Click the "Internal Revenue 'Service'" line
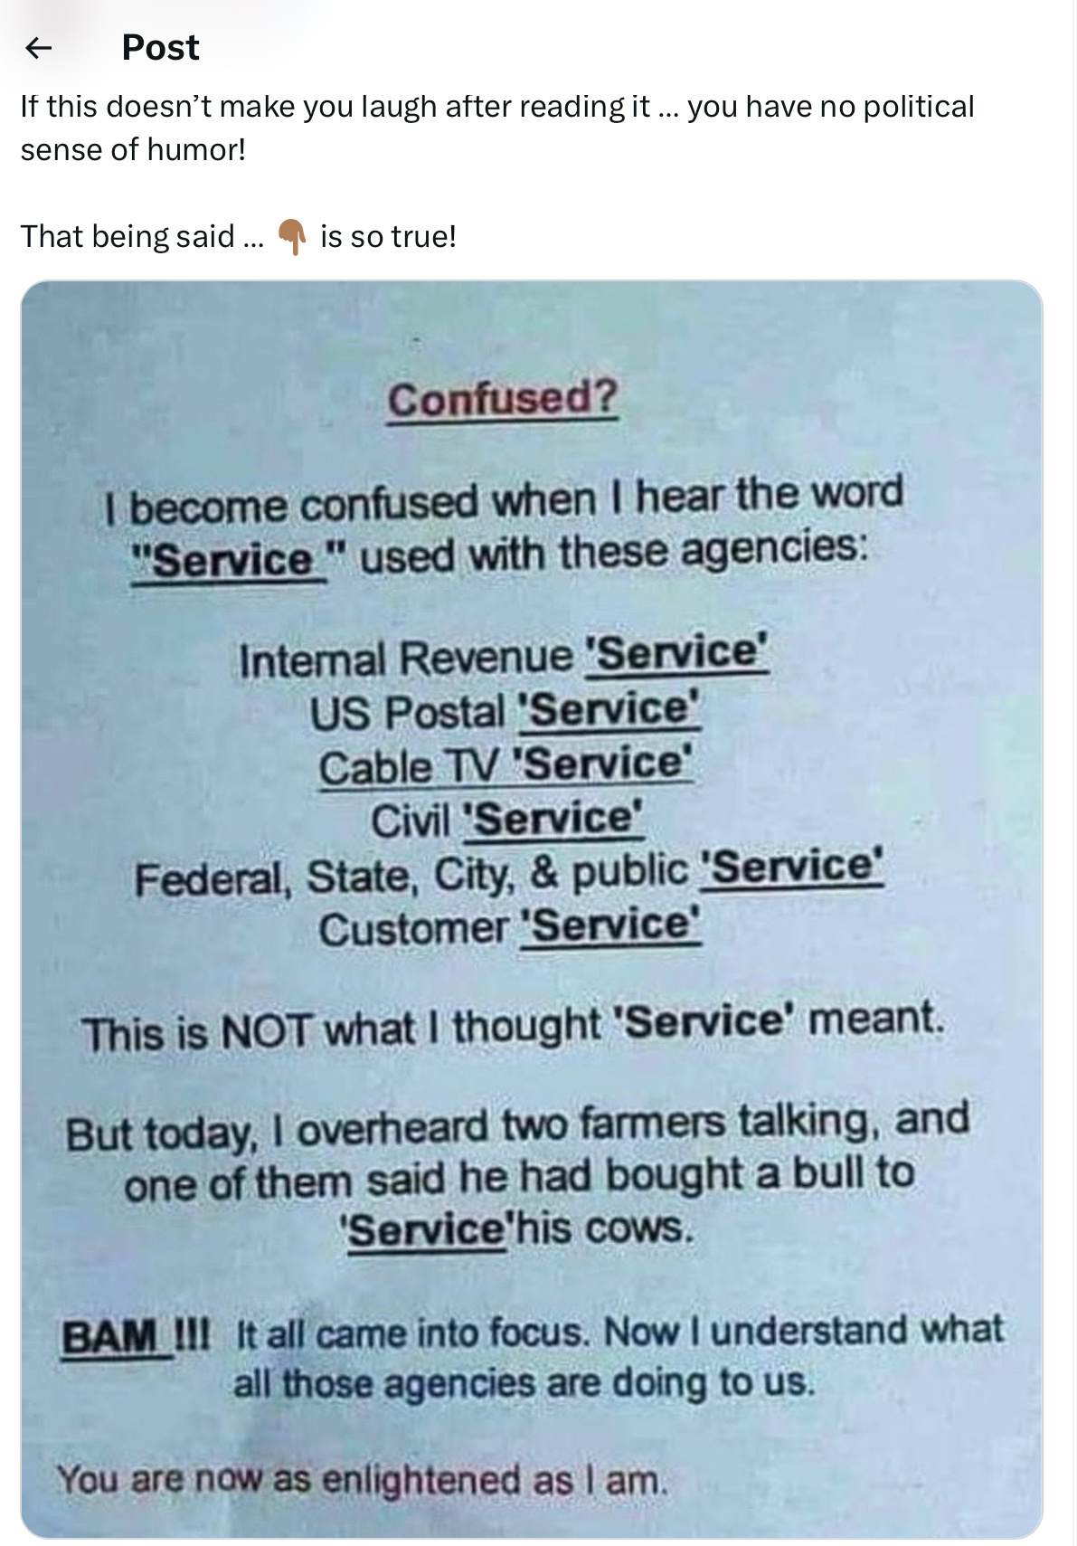This screenshot has width=1077, height=1546. (x=503, y=656)
